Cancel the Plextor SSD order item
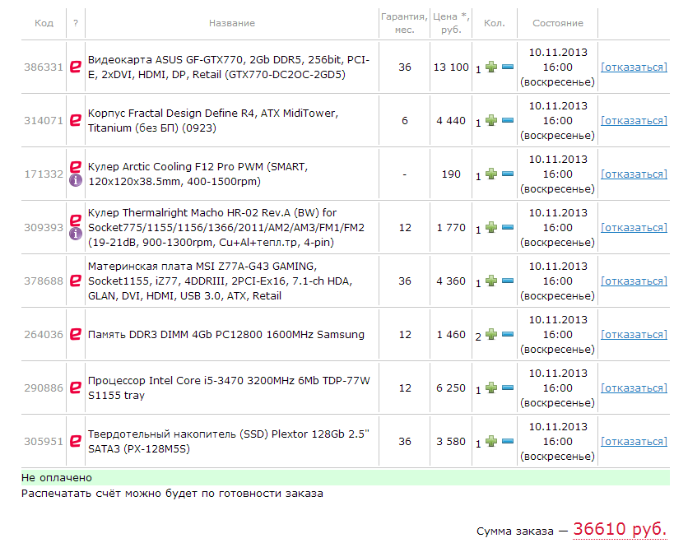The width and height of the screenshot is (674, 543). [634, 442]
